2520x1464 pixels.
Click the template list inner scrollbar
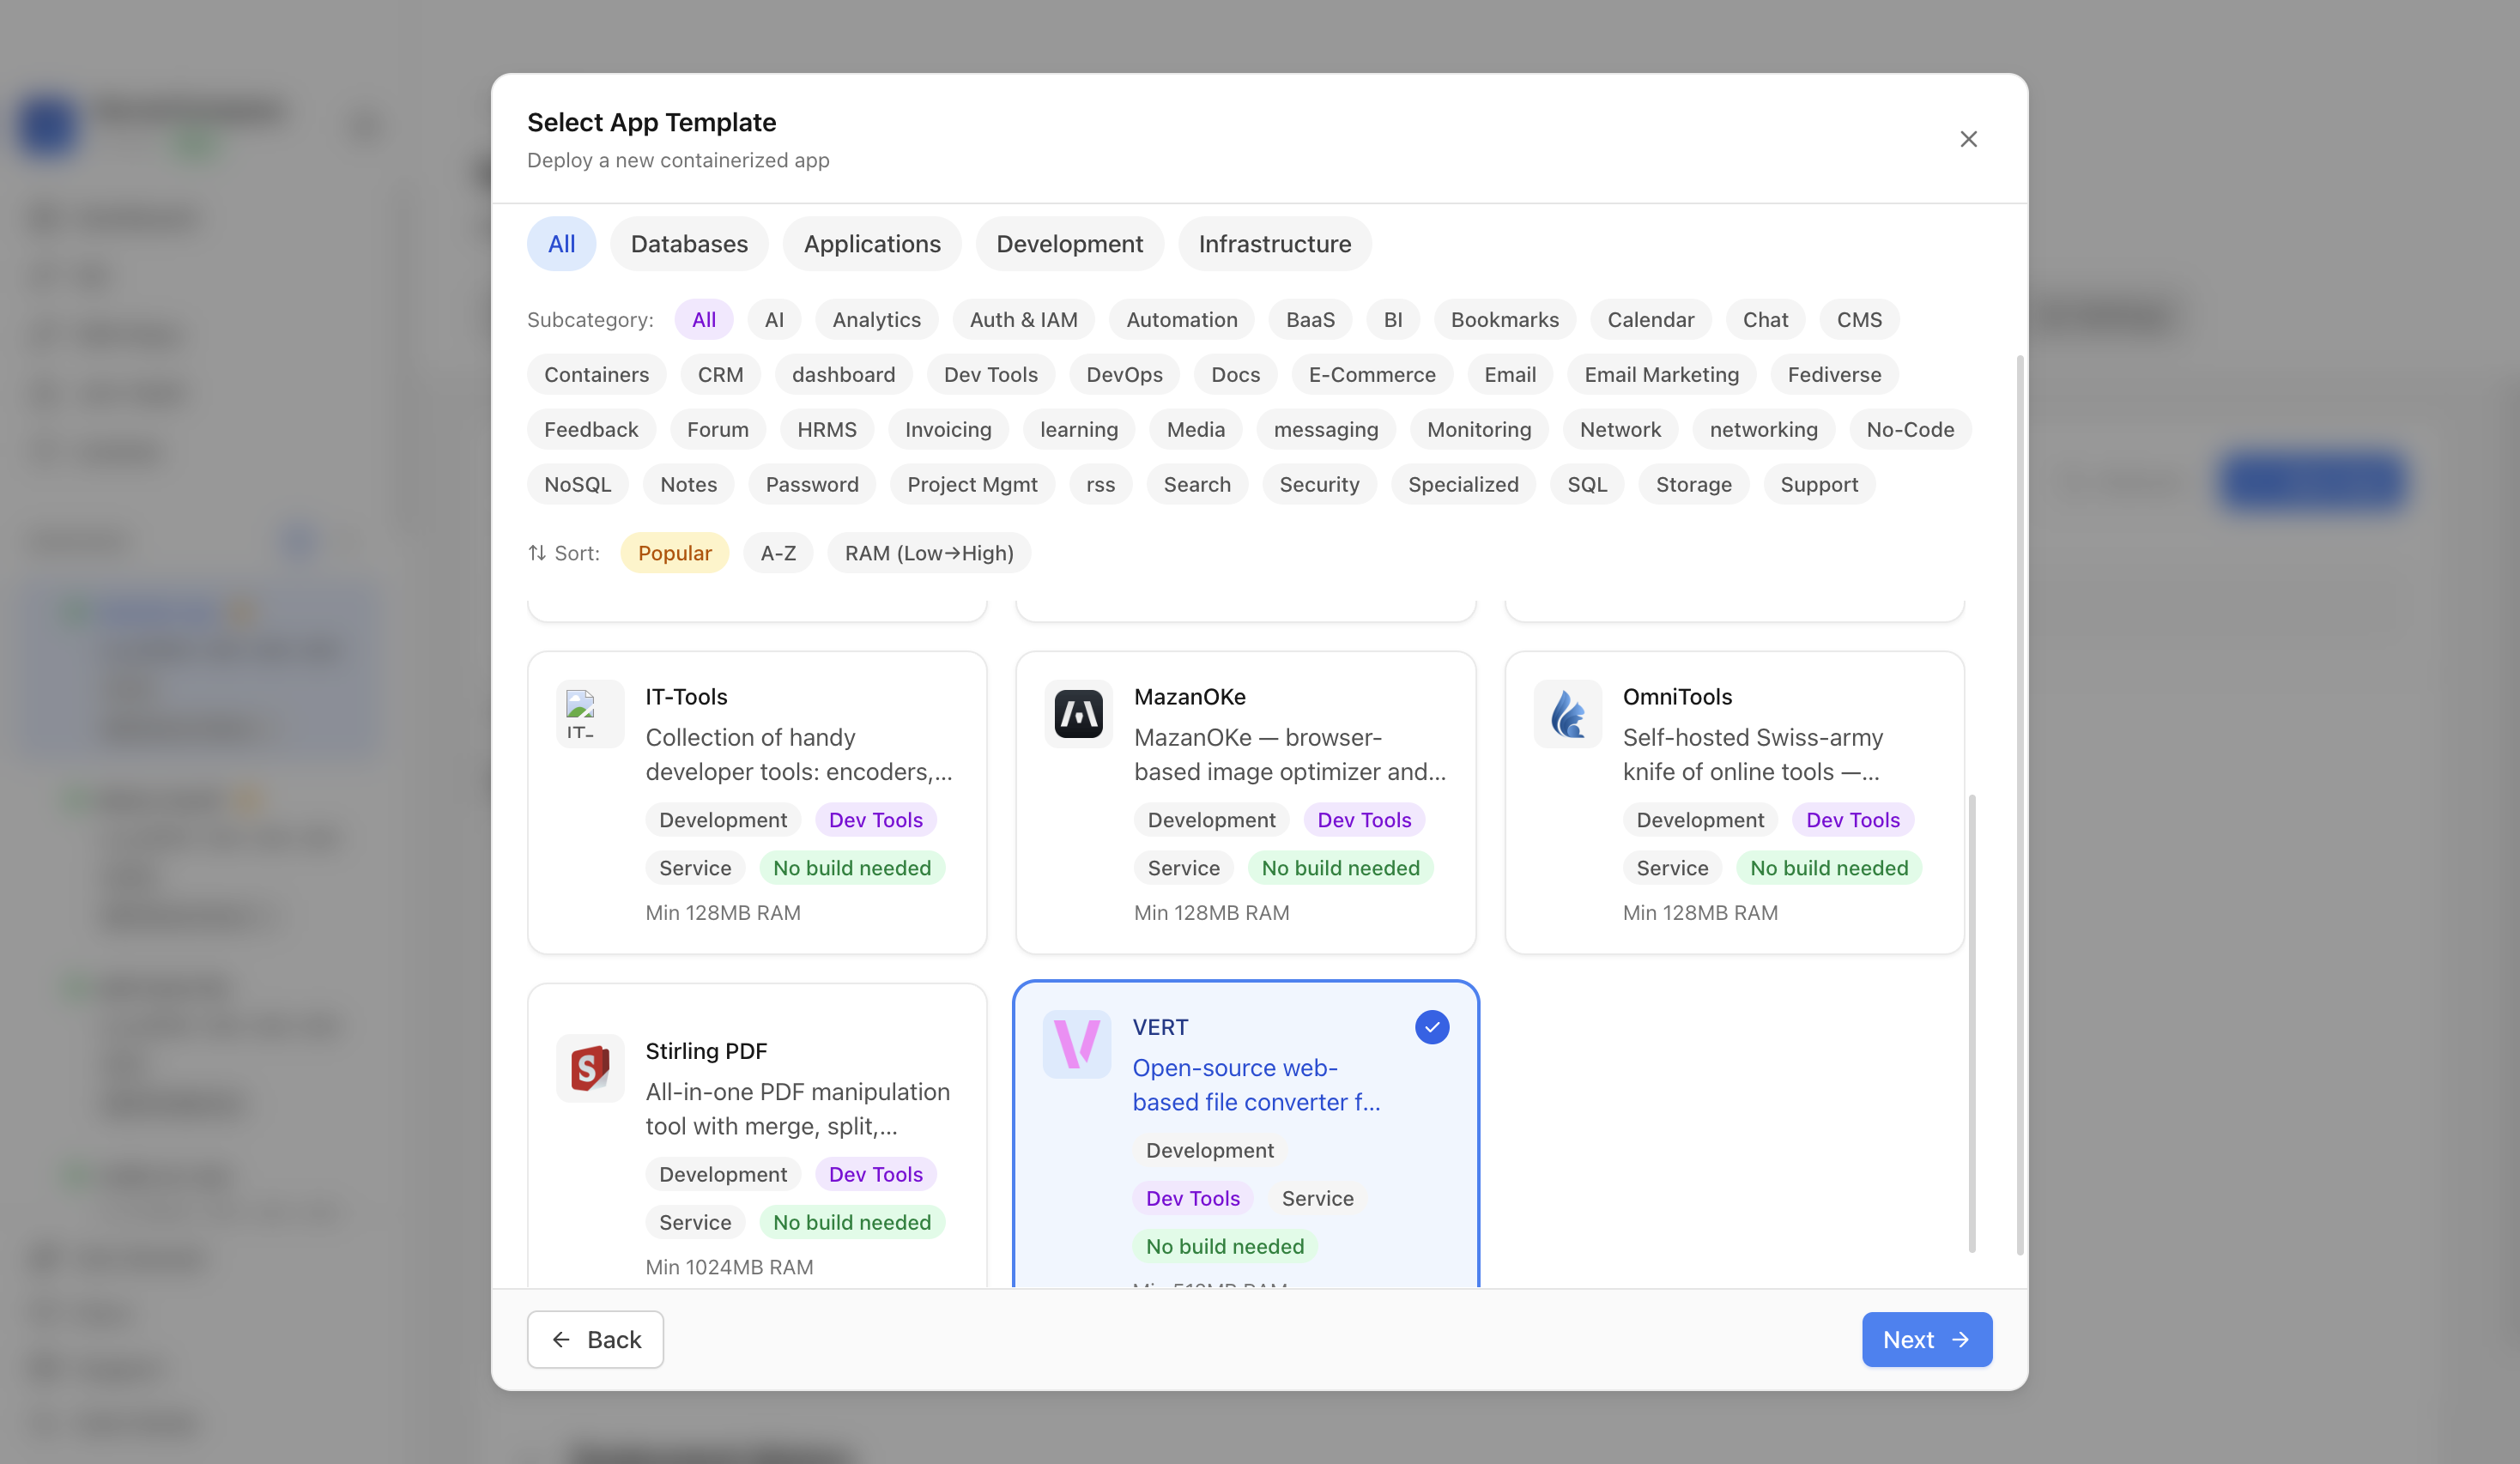1971,1022
